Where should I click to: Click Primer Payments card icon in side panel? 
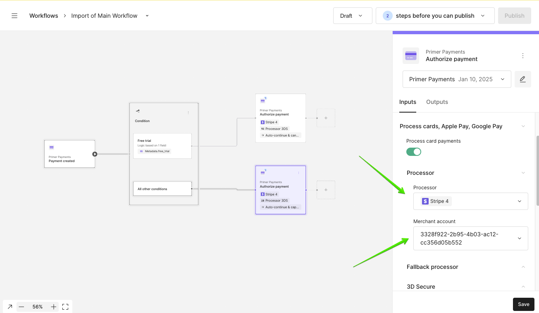tap(411, 56)
